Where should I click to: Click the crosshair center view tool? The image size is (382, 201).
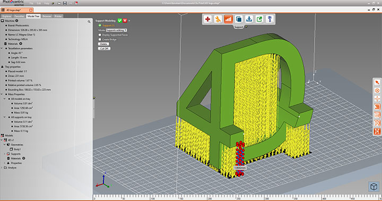[x=377, y=99]
